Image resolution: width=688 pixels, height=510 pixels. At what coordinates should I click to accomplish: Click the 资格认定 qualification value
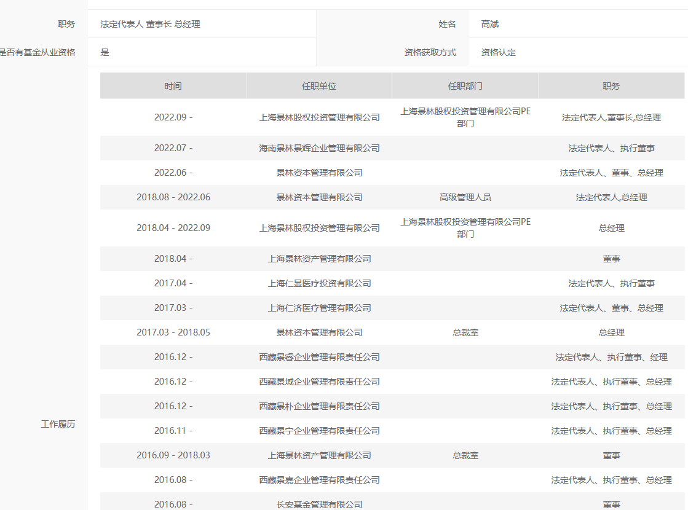pos(499,52)
